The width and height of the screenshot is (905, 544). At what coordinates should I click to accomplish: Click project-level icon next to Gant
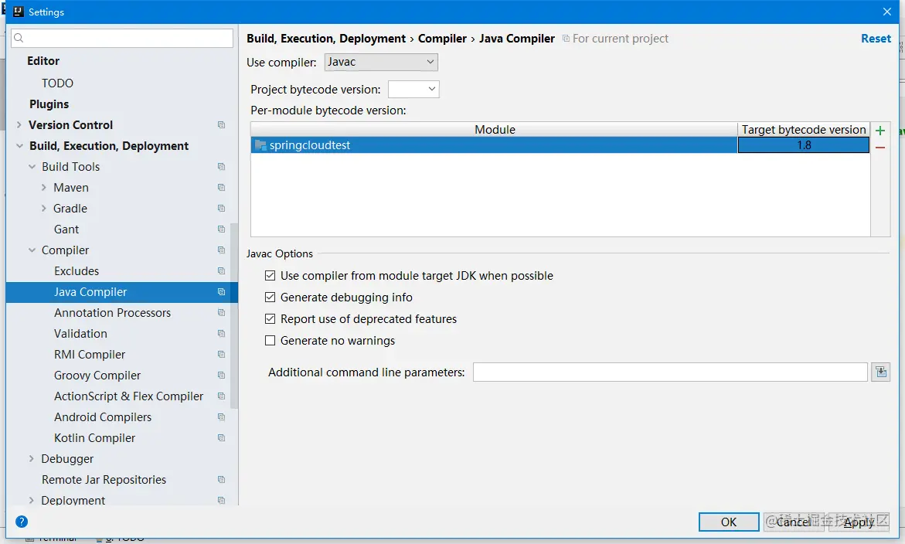click(x=221, y=229)
